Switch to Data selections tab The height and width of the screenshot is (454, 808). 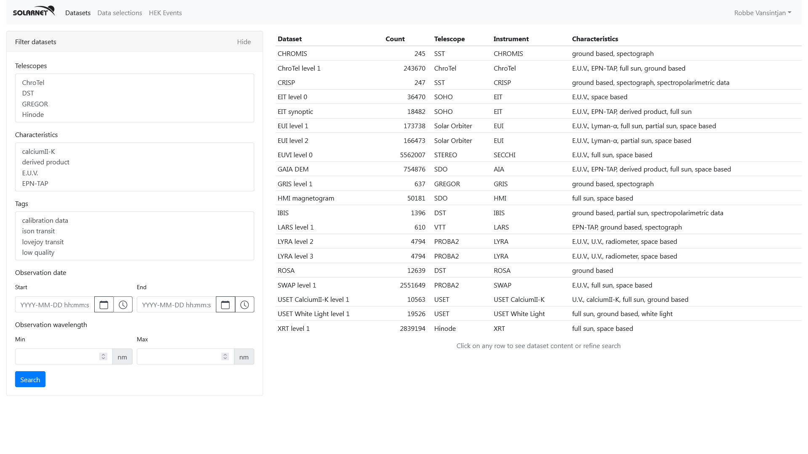pos(120,13)
